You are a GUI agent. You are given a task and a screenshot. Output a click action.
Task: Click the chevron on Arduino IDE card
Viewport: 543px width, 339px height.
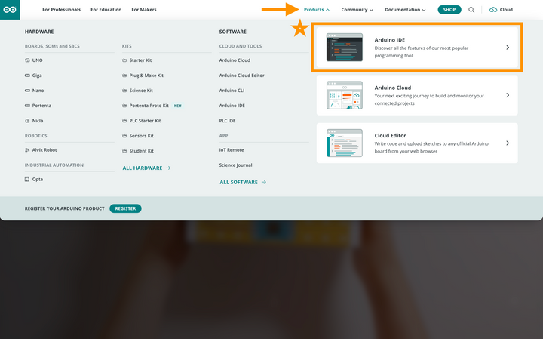[x=508, y=48]
